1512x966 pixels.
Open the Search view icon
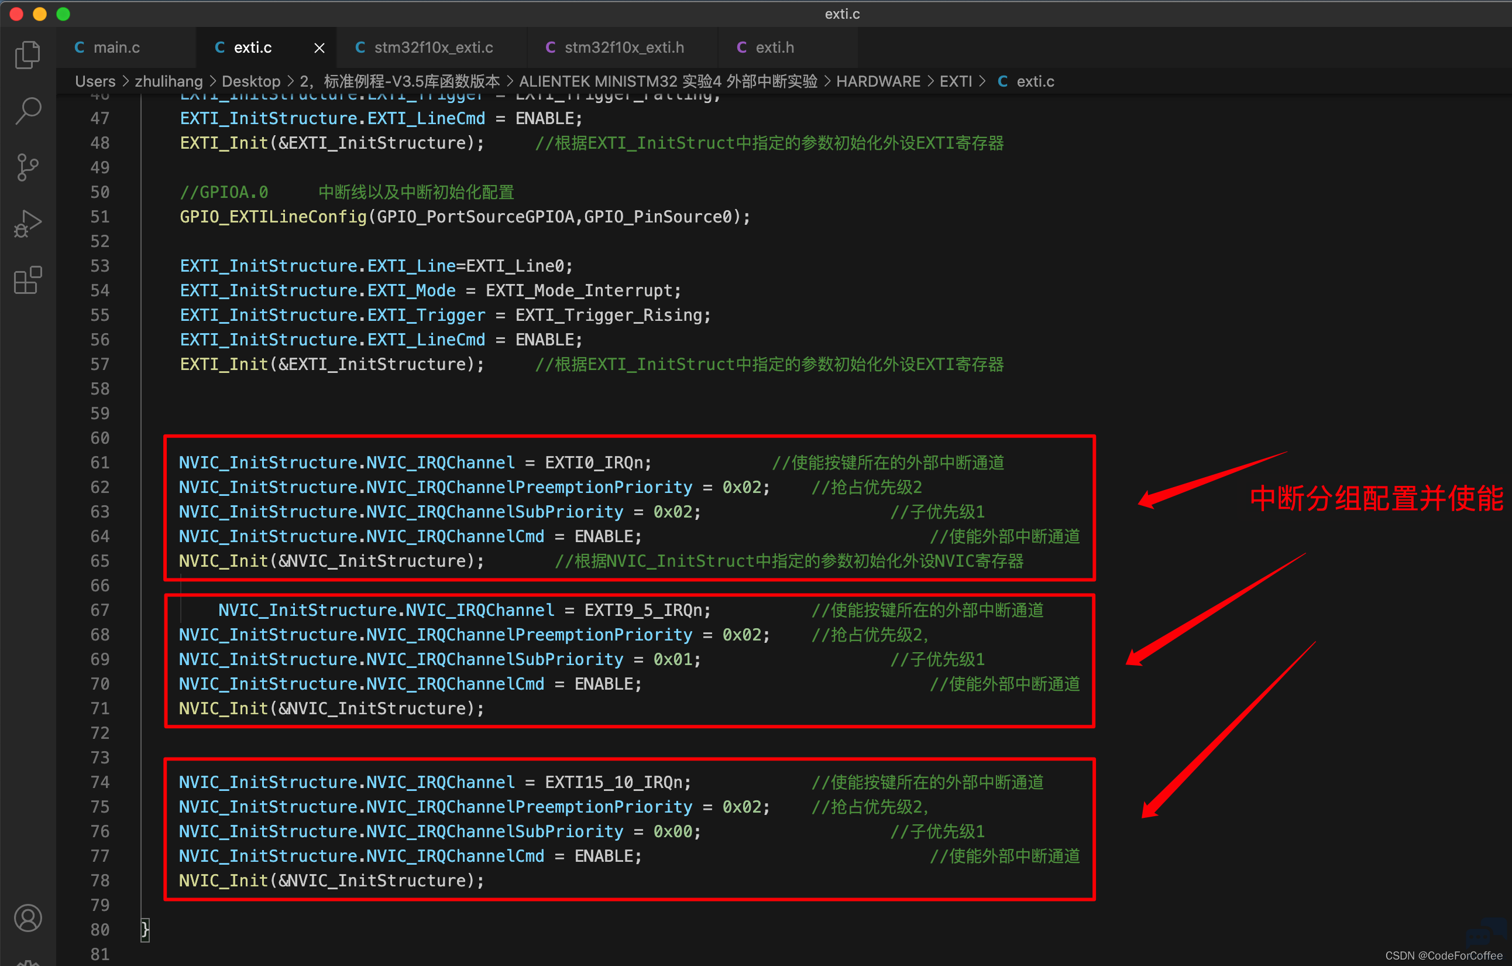click(28, 111)
